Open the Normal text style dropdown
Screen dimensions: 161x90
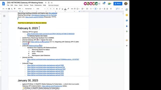[30, 9]
